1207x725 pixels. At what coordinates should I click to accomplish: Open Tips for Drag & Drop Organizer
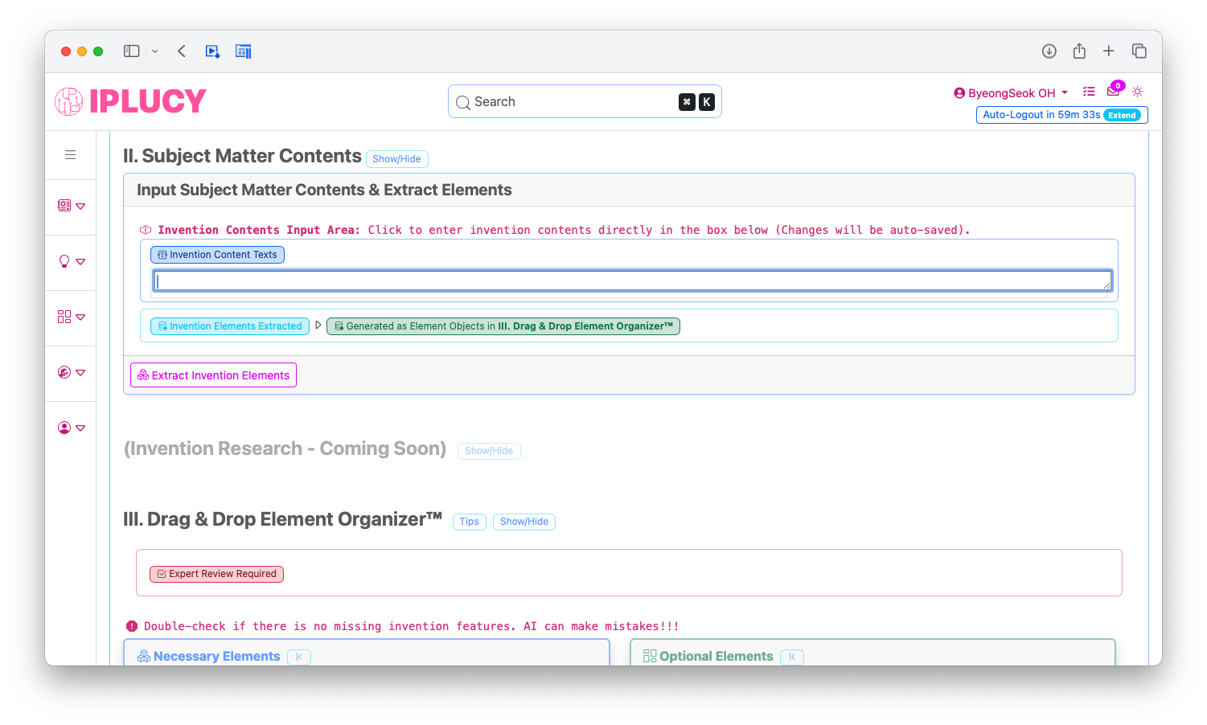[470, 522]
